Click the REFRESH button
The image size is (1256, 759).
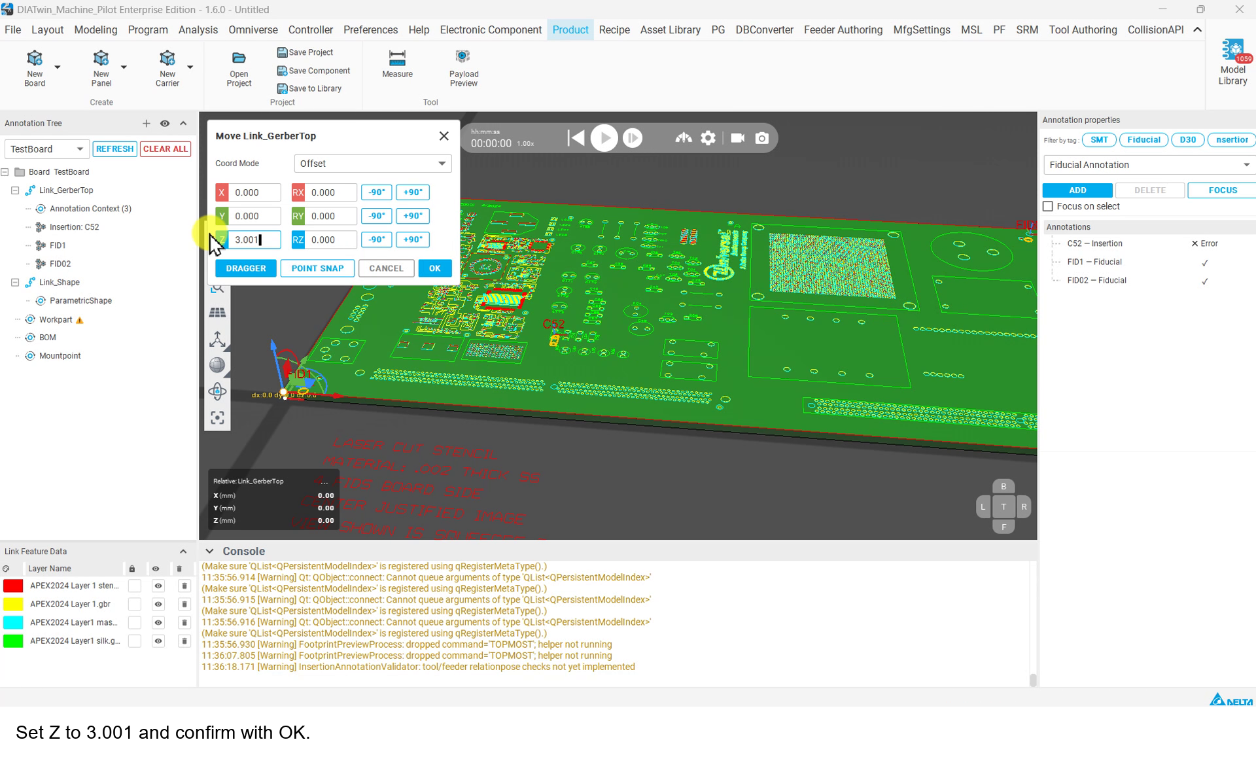114,149
